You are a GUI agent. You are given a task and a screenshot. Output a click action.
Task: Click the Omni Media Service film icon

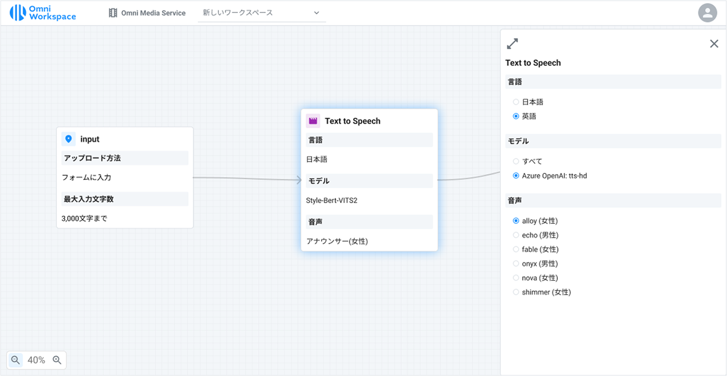113,13
